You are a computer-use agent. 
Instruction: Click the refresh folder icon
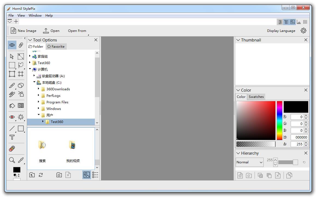click(x=41, y=175)
